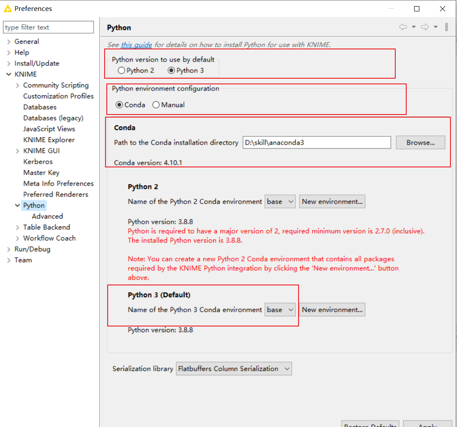Viewport: 457px width, 427px height.
Task: Open Python 2 Conda environment dropdown
Action: tap(280, 201)
